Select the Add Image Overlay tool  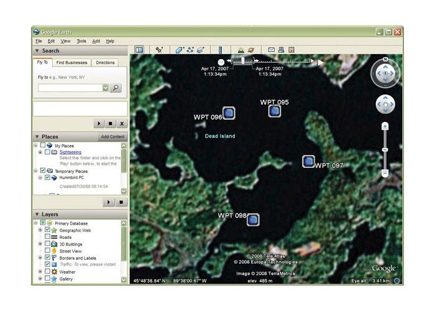coord(200,50)
